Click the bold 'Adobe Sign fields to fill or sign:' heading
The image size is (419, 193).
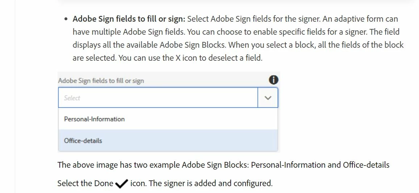129,19
